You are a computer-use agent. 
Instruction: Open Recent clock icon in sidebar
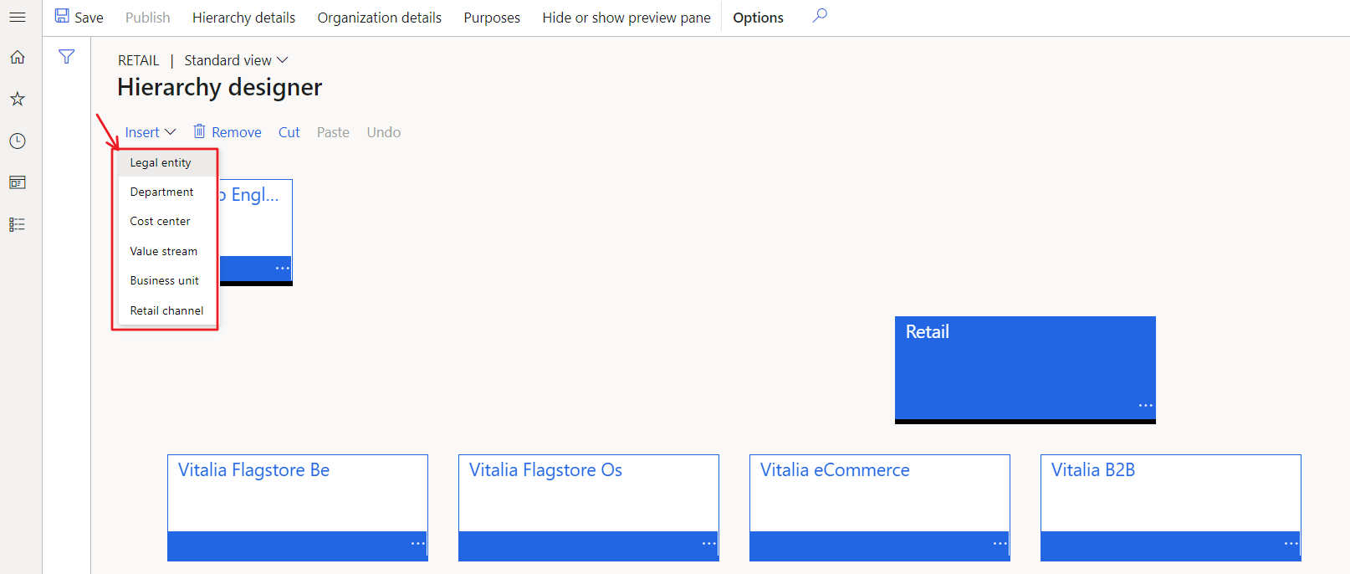[x=17, y=141]
